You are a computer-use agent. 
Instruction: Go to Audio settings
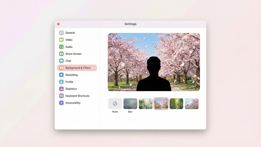69,47
